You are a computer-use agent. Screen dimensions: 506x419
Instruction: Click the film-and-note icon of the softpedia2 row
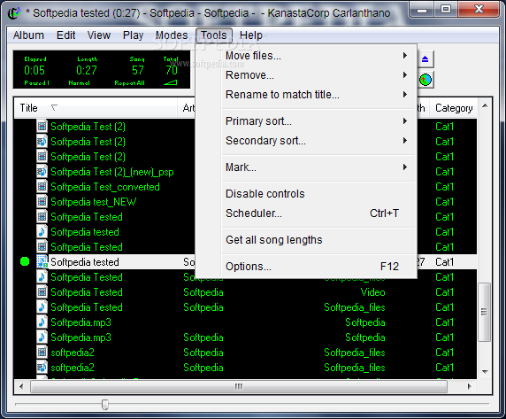42,368
